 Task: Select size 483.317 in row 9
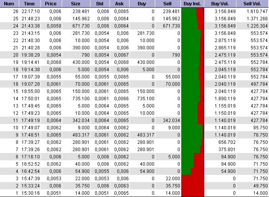(x=81, y=135)
